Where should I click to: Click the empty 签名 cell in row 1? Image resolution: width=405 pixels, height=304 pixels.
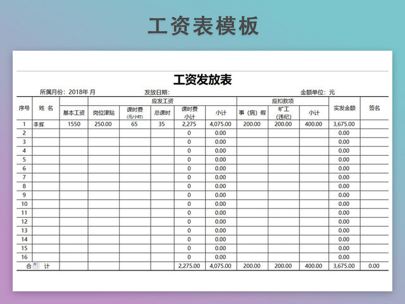(x=374, y=124)
